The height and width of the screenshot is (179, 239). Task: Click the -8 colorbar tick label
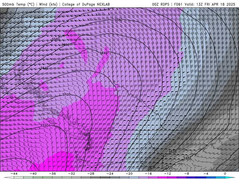click(187, 174)
